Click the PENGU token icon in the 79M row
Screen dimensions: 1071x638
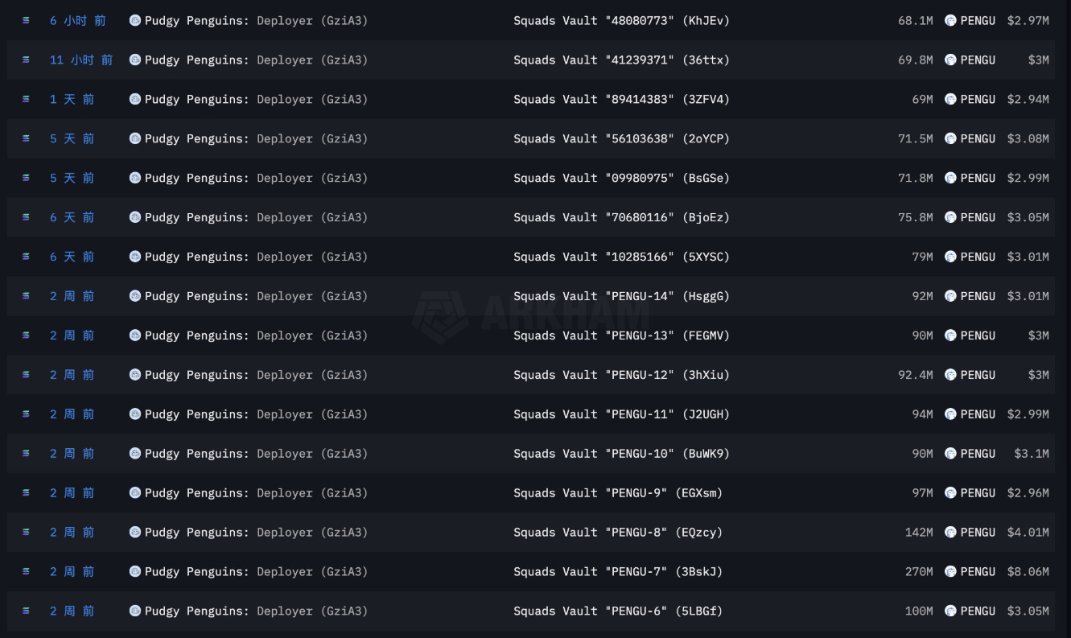click(950, 257)
